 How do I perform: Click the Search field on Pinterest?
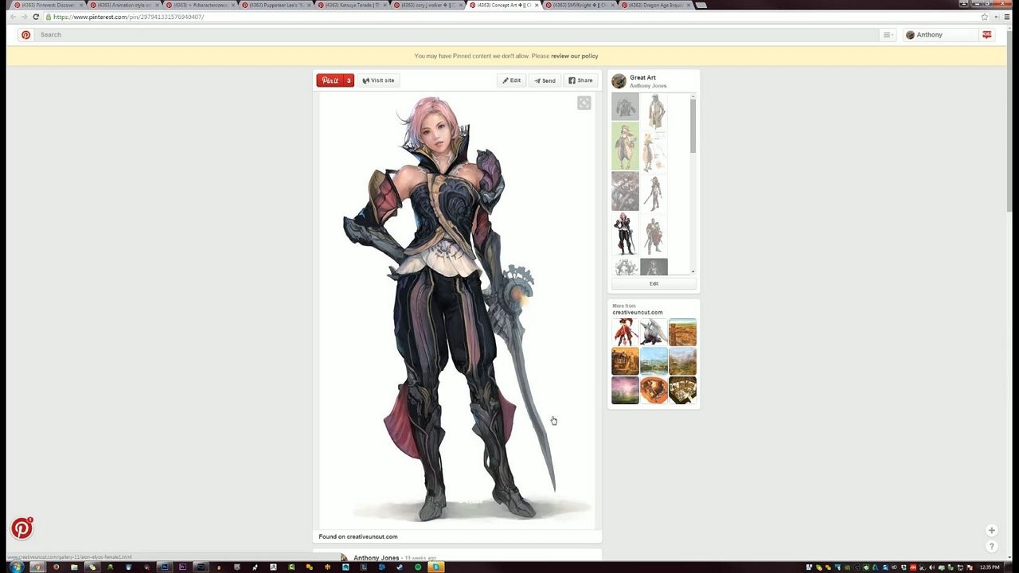click(x=458, y=35)
